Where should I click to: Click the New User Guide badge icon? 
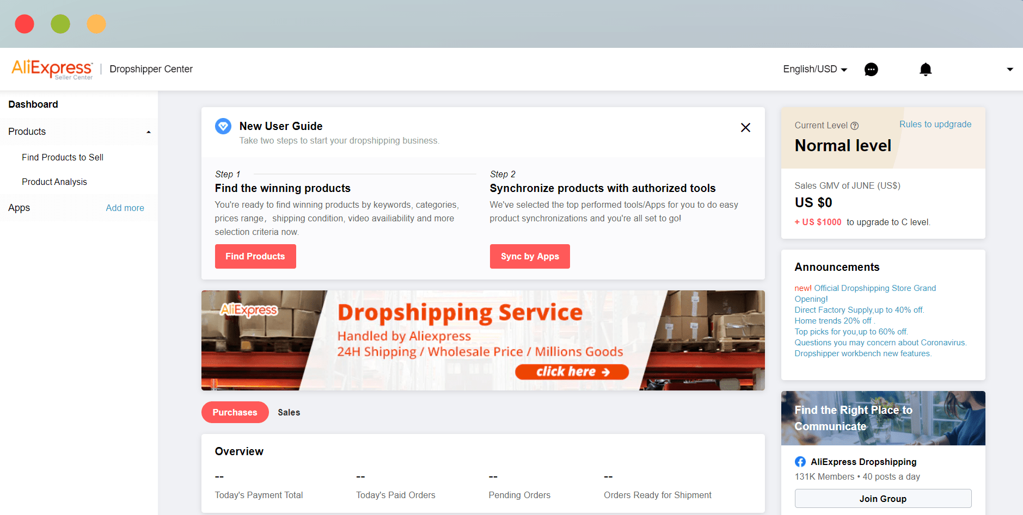223,126
